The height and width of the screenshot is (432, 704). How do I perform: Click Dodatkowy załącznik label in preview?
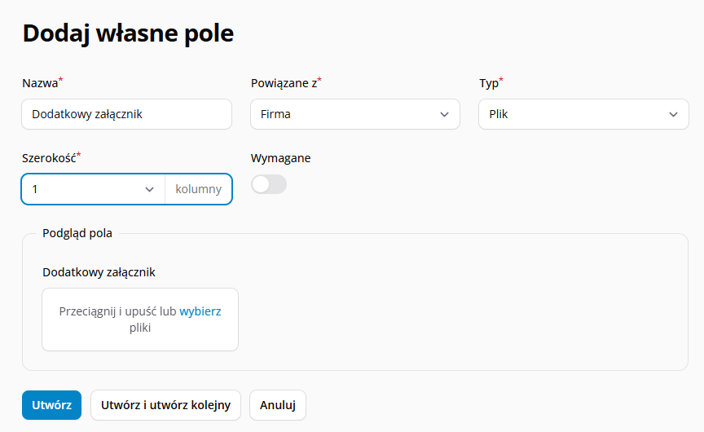tap(99, 272)
